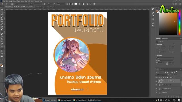Switch to the Channels tab
Viewport: 182px width, 102px height.
point(162,69)
